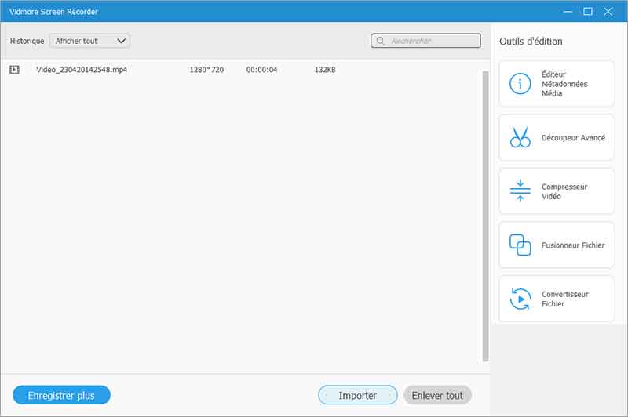Open the Afficher tout history filter dropdown
The width and height of the screenshot is (628, 417).
point(89,41)
